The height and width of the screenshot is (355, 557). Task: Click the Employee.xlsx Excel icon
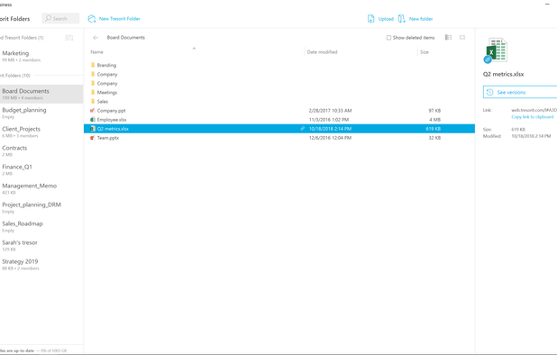[93, 120]
